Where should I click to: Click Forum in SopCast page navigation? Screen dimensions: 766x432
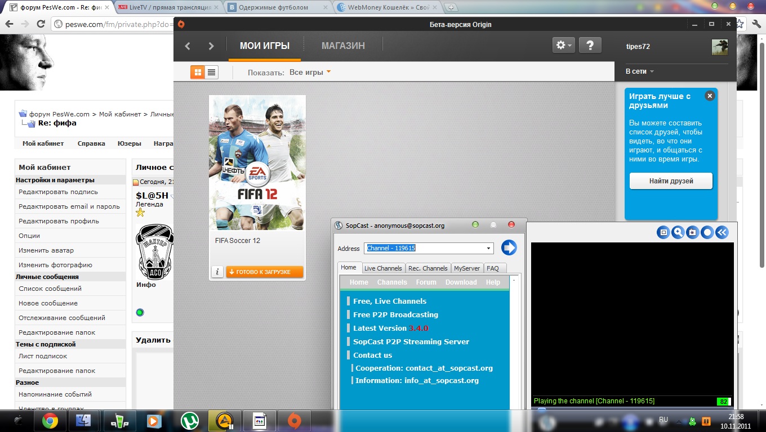pyautogui.click(x=426, y=282)
